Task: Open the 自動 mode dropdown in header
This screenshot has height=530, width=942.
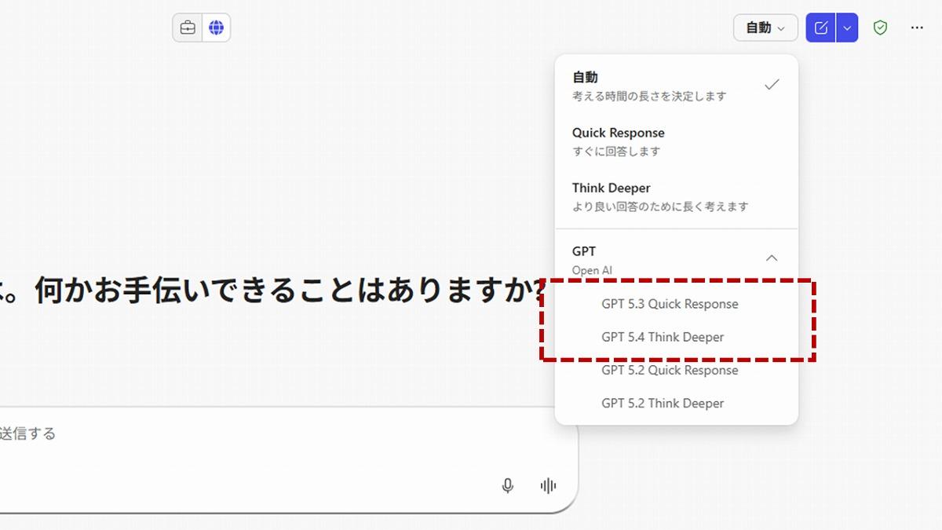Action: pos(765,28)
